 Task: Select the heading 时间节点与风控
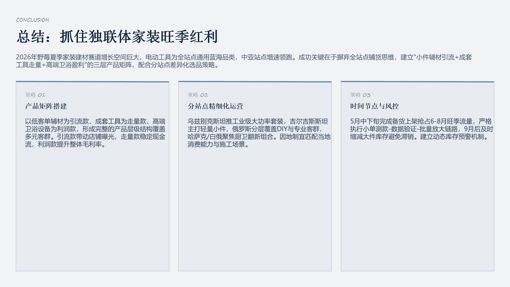click(375, 106)
